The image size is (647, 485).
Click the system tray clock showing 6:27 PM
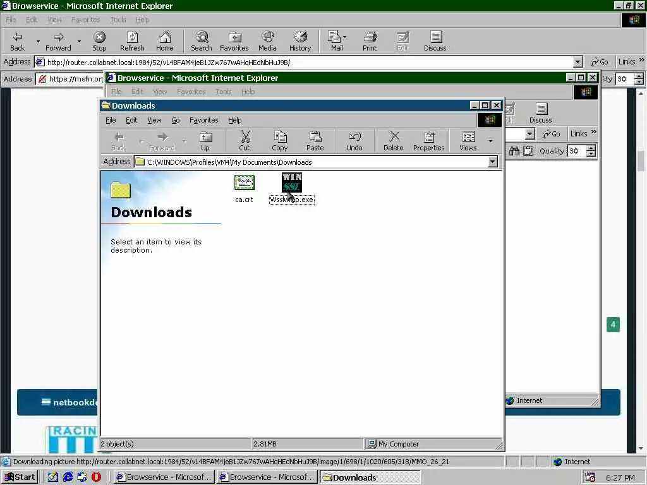tap(620, 477)
